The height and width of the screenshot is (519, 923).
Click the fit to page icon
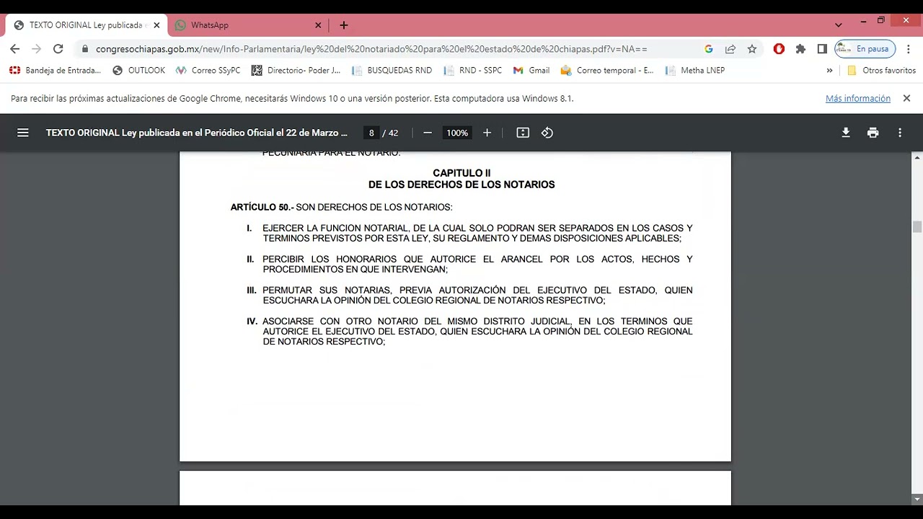click(523, 133)
